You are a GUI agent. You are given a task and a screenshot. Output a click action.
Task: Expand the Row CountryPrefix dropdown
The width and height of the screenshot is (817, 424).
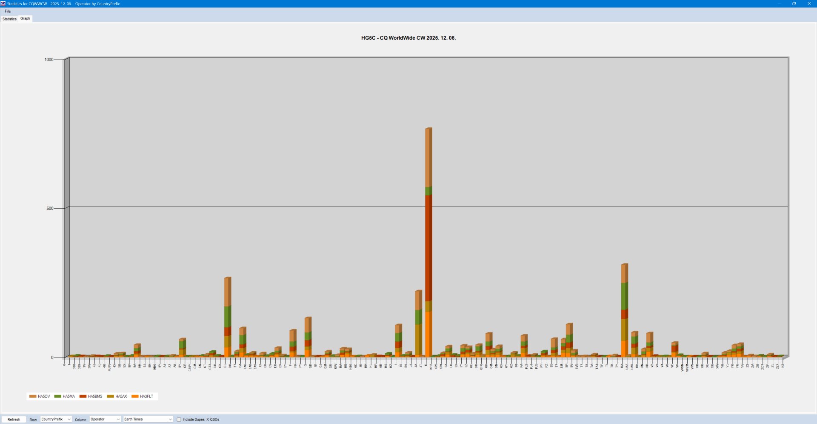(x=56, y=419)
